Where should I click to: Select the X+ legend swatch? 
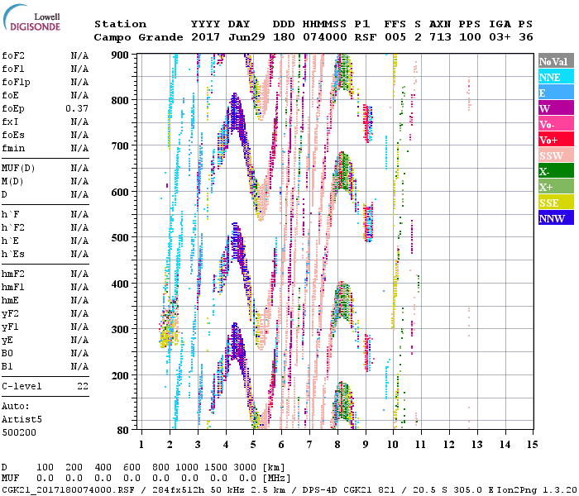pyautogui.click(x=556, y=187)
